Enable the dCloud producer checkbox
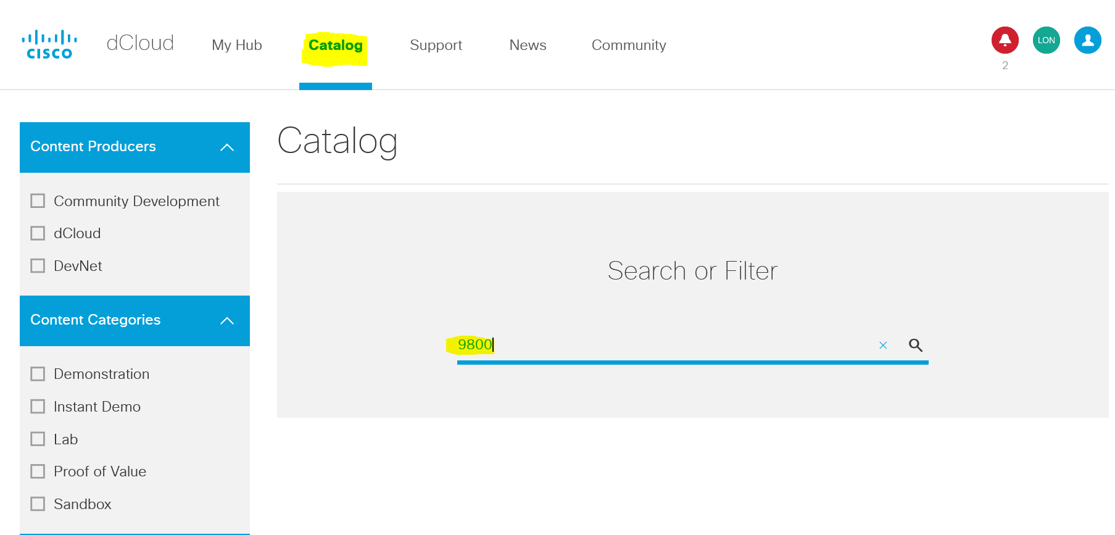 (38, 233)
